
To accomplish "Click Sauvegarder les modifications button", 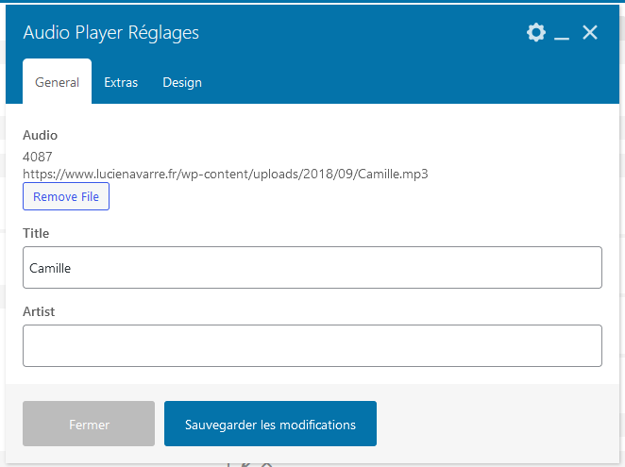I will (x=270, y=424).
